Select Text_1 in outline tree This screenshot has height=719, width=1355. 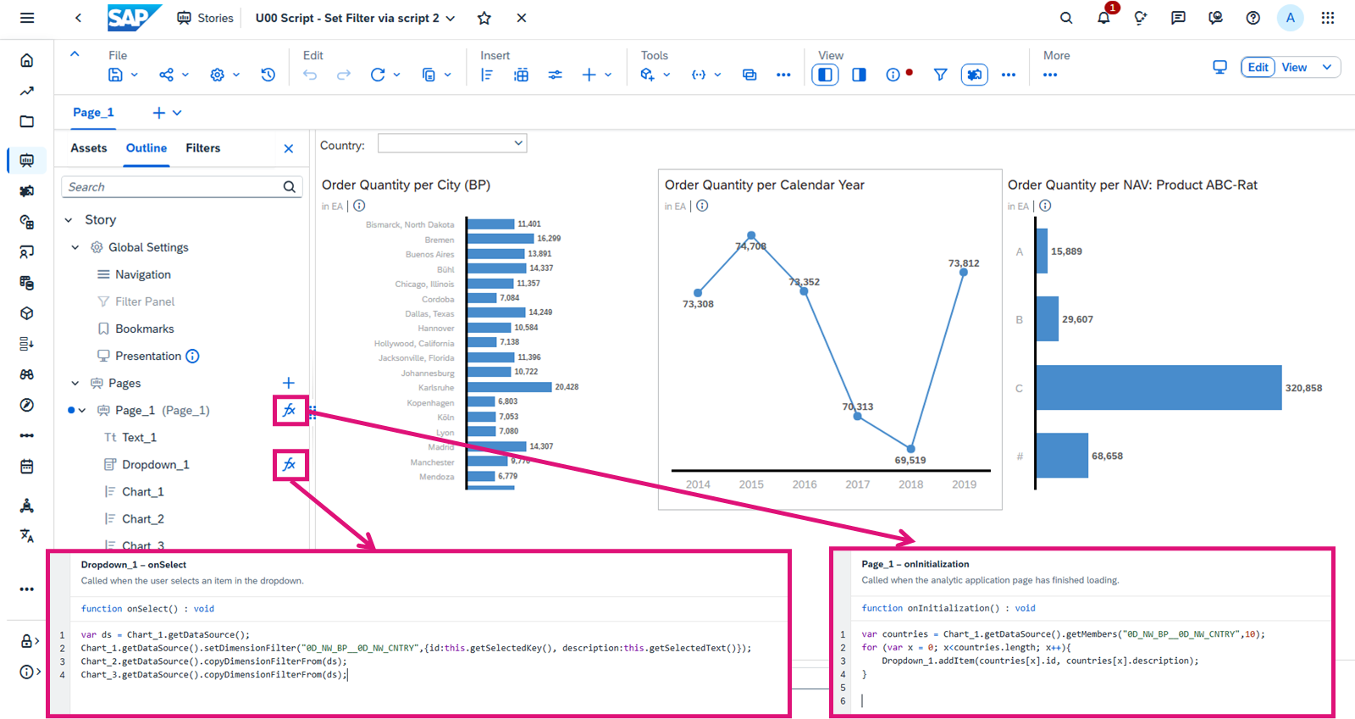tap(140, 437)
